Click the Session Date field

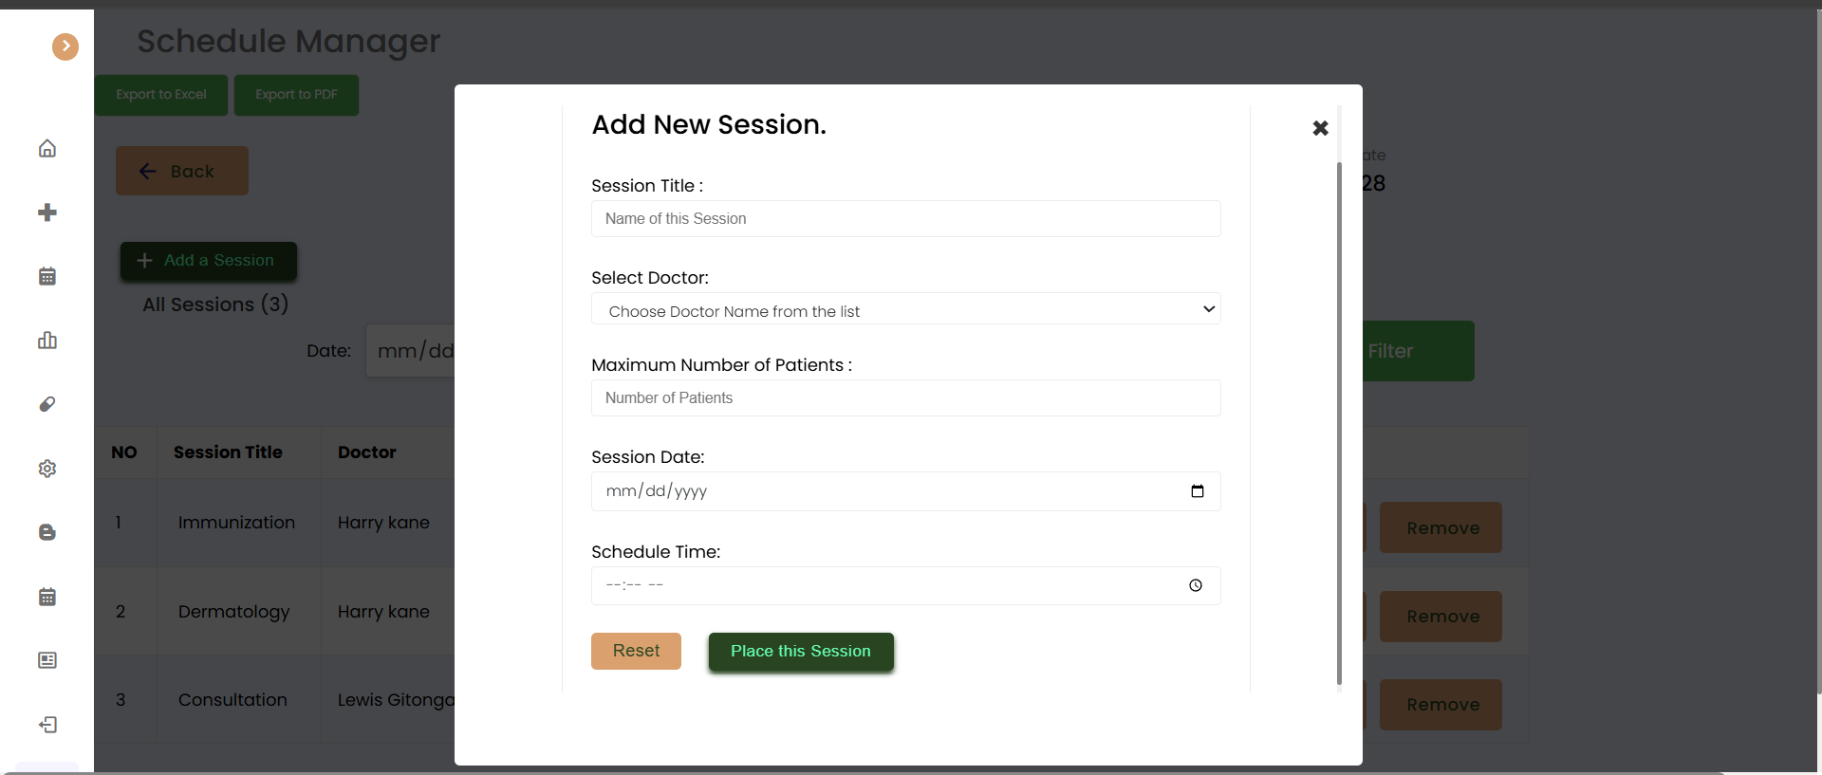pyautogui.click(x=906, y=491)
